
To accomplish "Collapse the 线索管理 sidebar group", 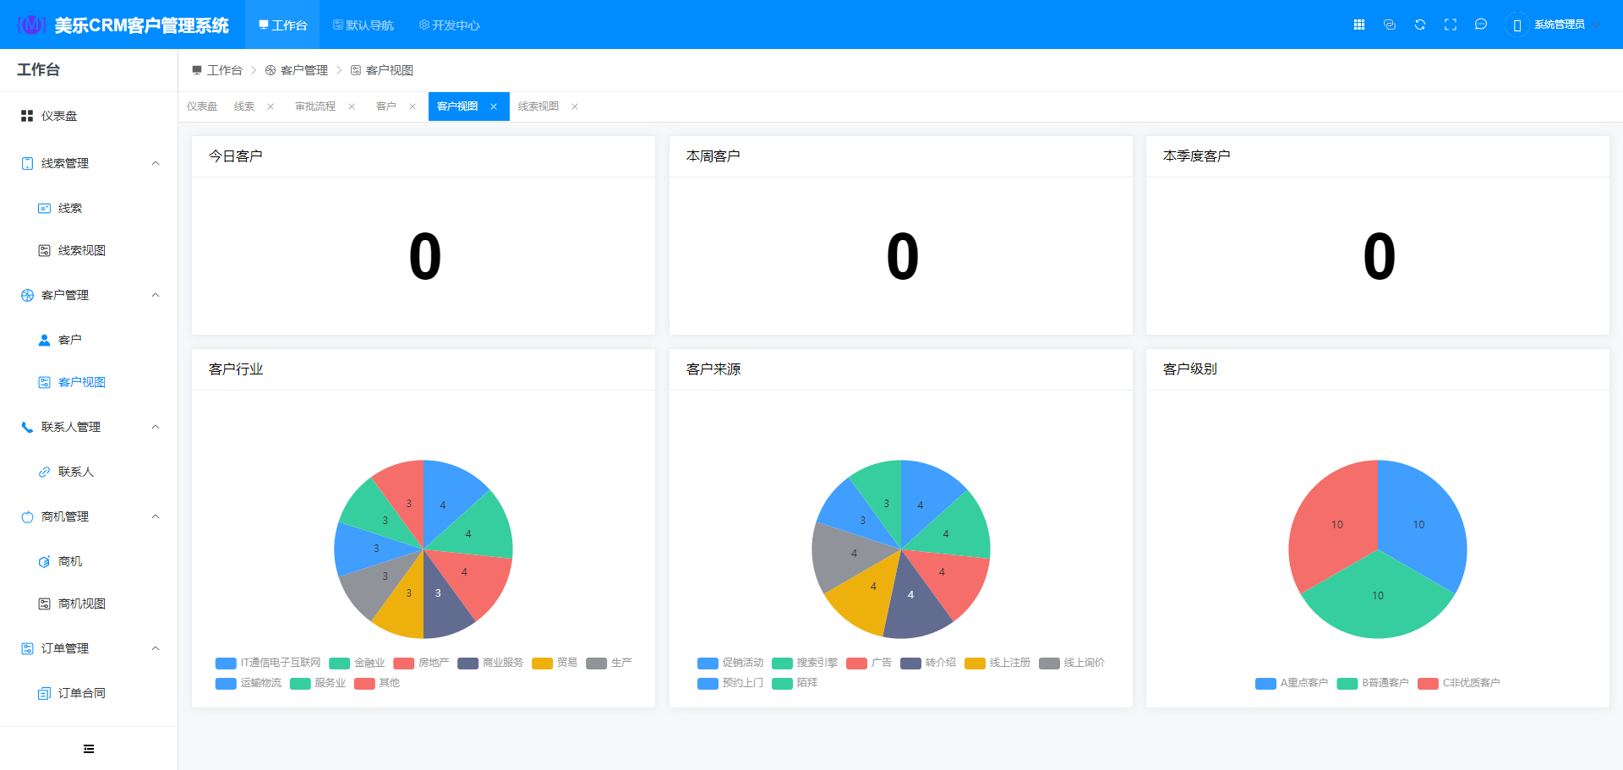I will click(156, 163).
